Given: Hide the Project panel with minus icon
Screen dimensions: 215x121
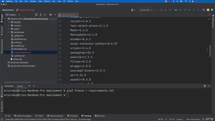Looking at the screenshot, I should (x=55, y=15).
